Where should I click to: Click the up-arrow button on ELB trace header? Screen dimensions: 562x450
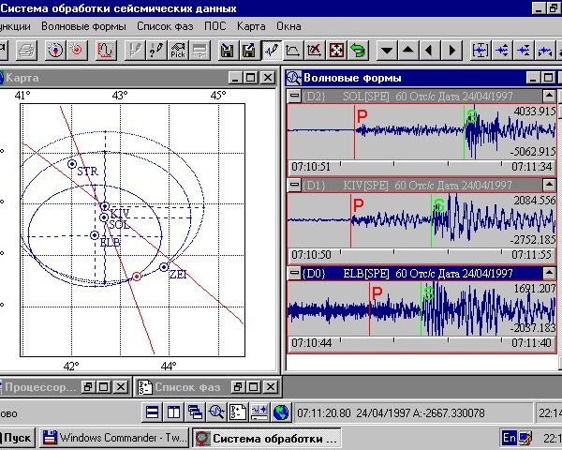[x=549, y=273]
